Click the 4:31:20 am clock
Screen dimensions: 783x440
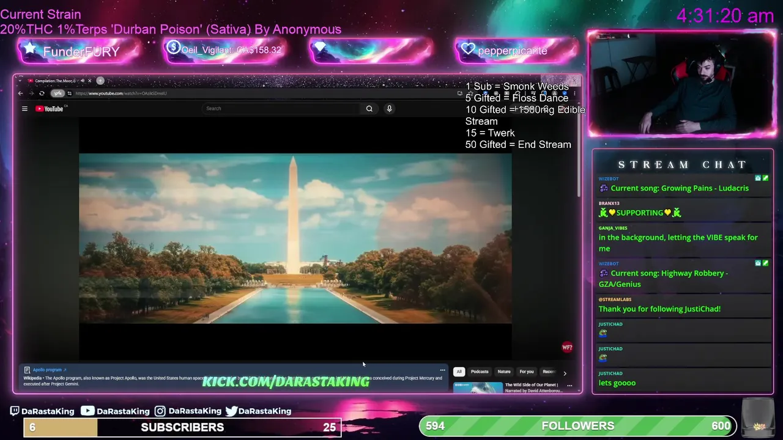725,15
